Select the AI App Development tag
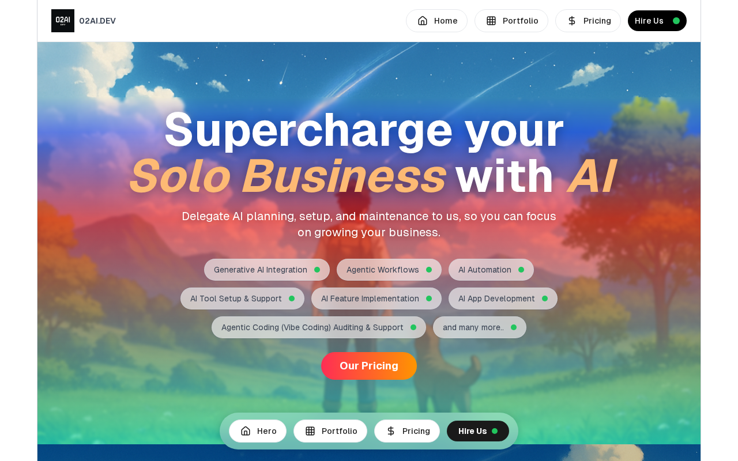 click(x=503, y=298)
